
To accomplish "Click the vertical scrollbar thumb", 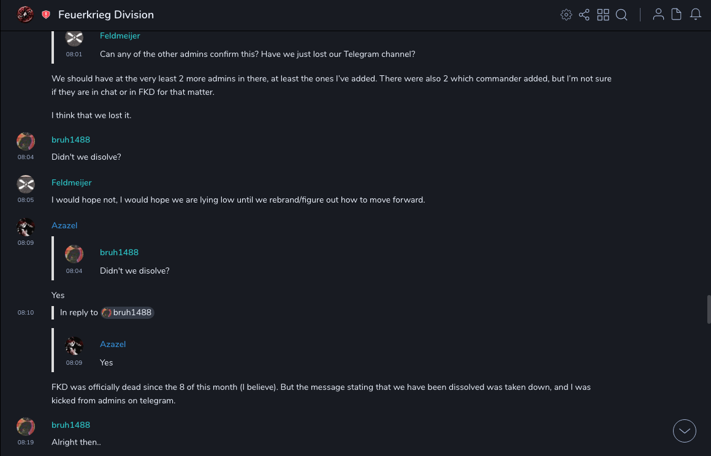I will coord(708,309).
